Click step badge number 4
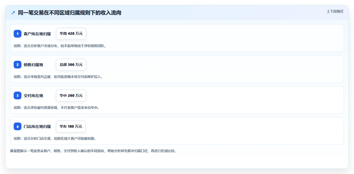 pyautogui.click(x=18, y=126)
